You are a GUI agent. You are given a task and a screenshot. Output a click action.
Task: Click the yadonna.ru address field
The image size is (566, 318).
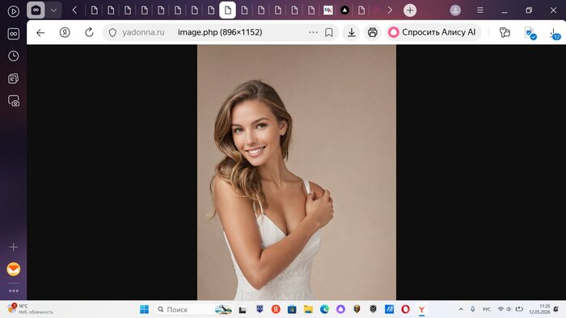pyautogui.click(x=143, y=32)
